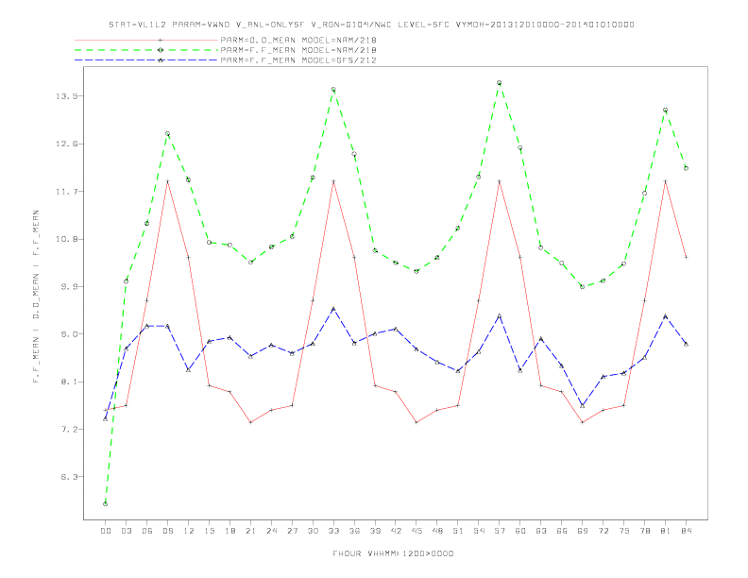
Task: Click x-axis tick label 21
Action: (250, 531)
